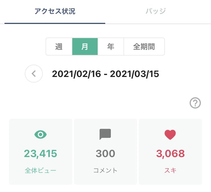Click the date range 2021/02/16 - 2021/03/15
Image resolution: width=211 pixels, height=192 pixels.
(105, 74)
